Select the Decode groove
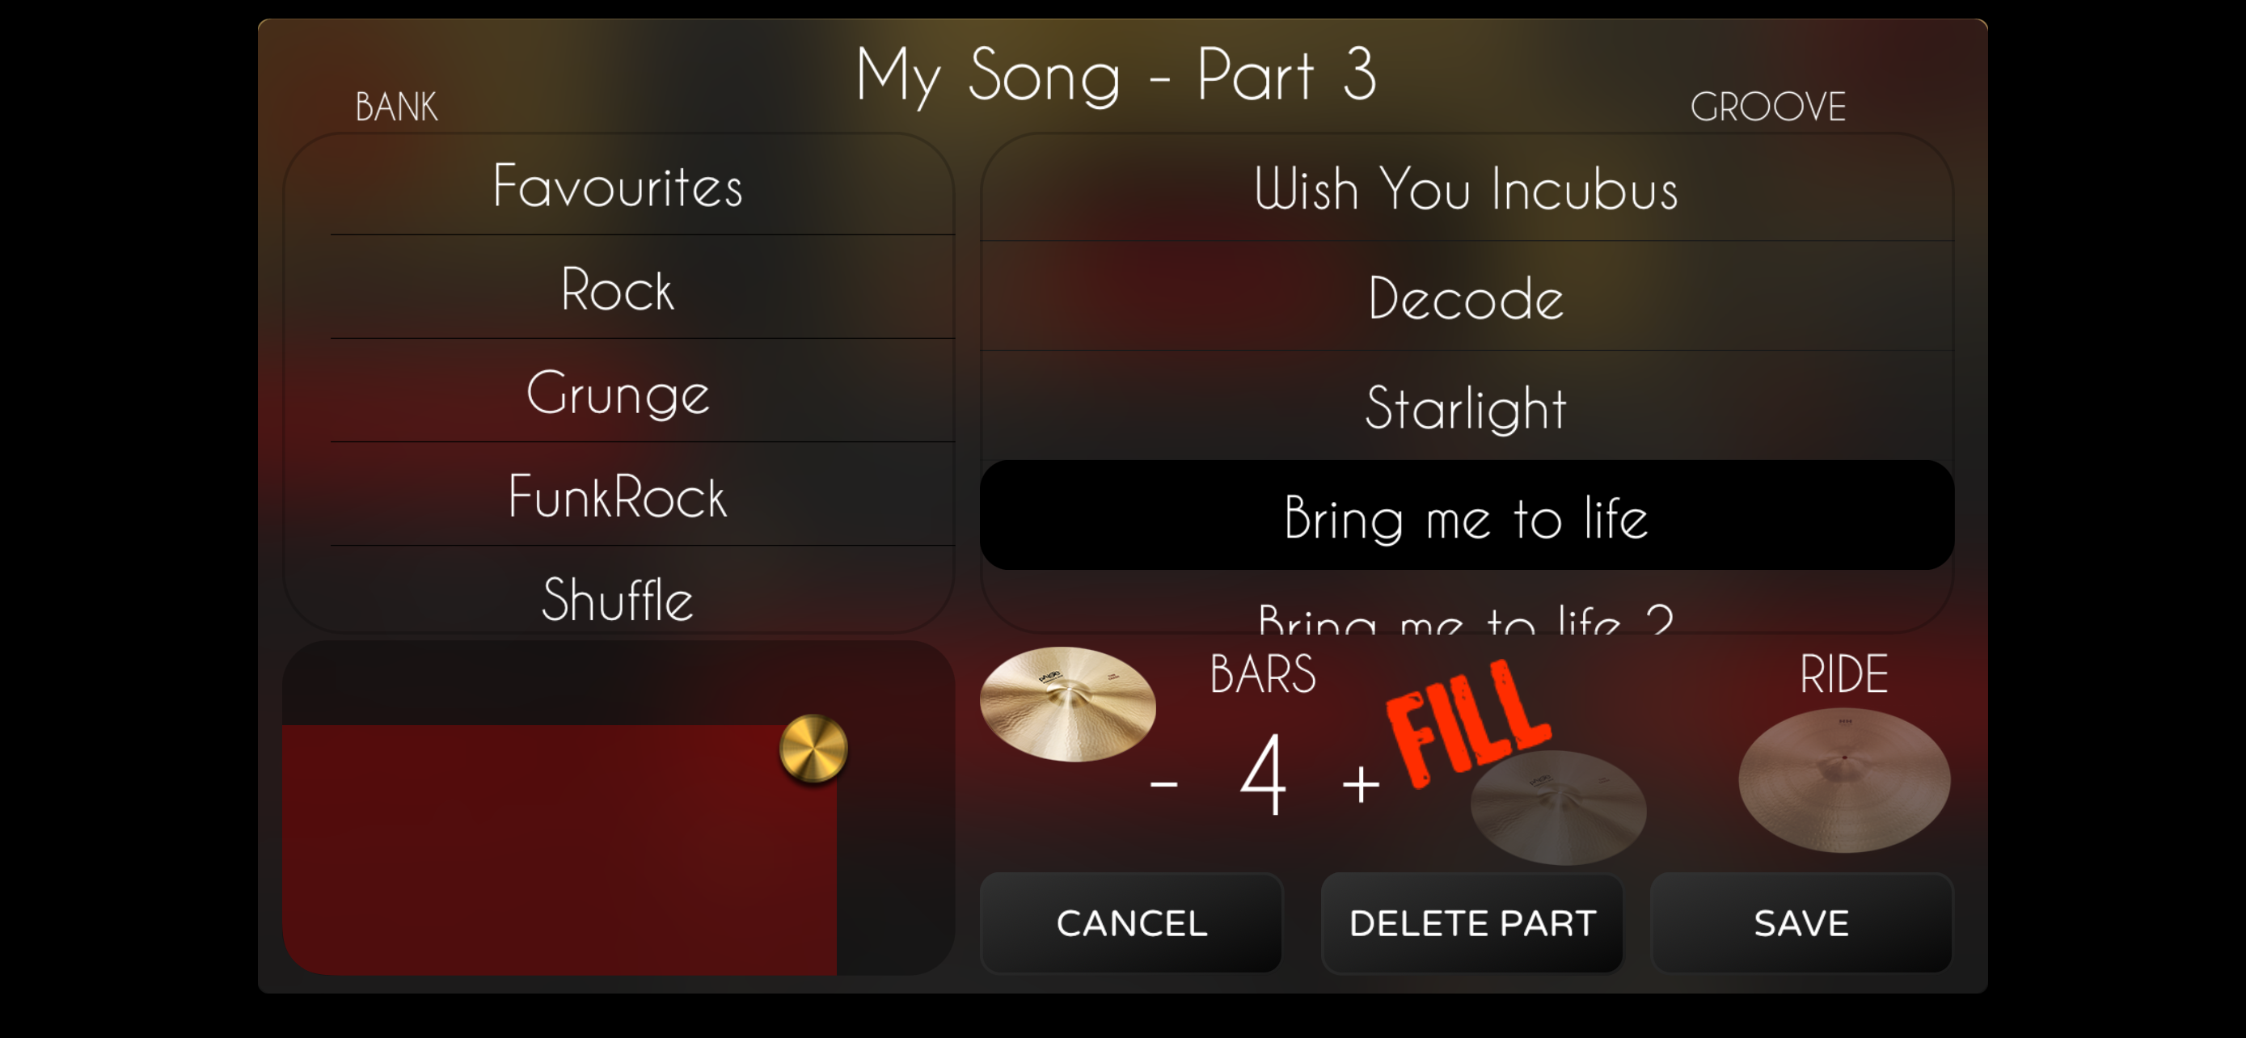 click(1467, 297)
